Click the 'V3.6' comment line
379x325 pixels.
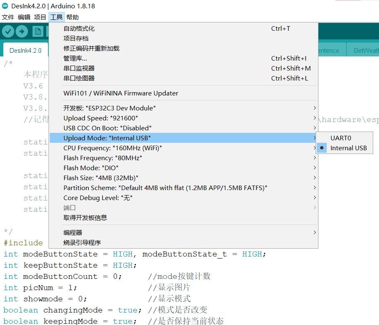click(33, 86)
